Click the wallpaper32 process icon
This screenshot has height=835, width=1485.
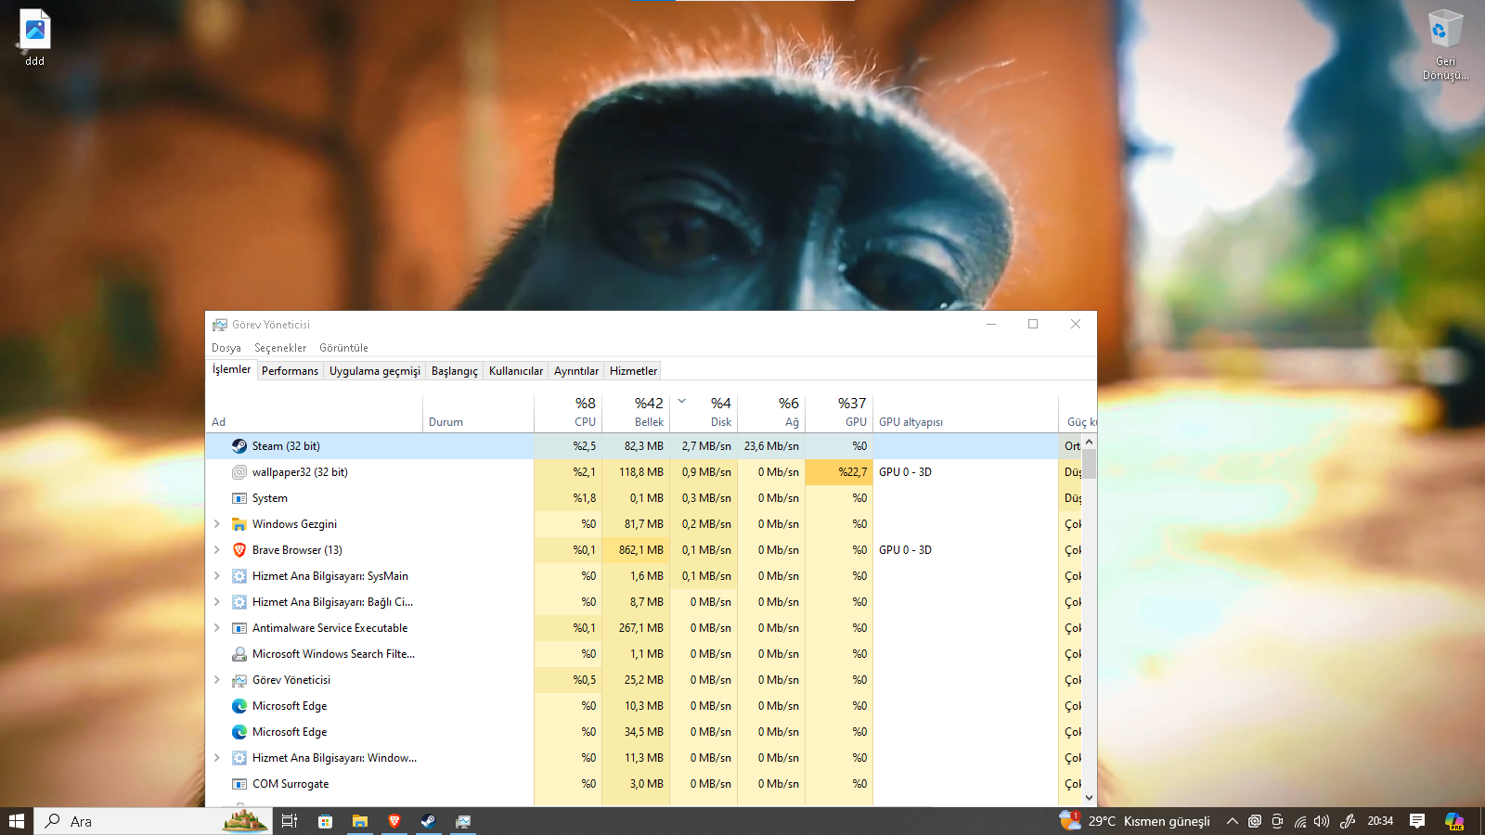[x=239, y=472]
